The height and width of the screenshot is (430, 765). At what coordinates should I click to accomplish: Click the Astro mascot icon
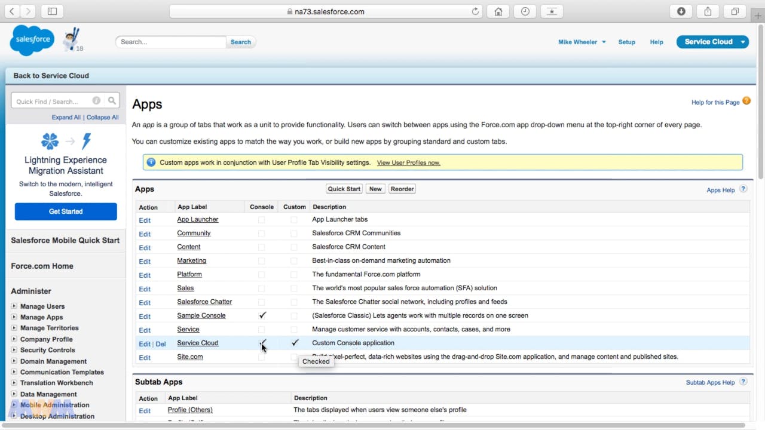(x=72, y=39)
